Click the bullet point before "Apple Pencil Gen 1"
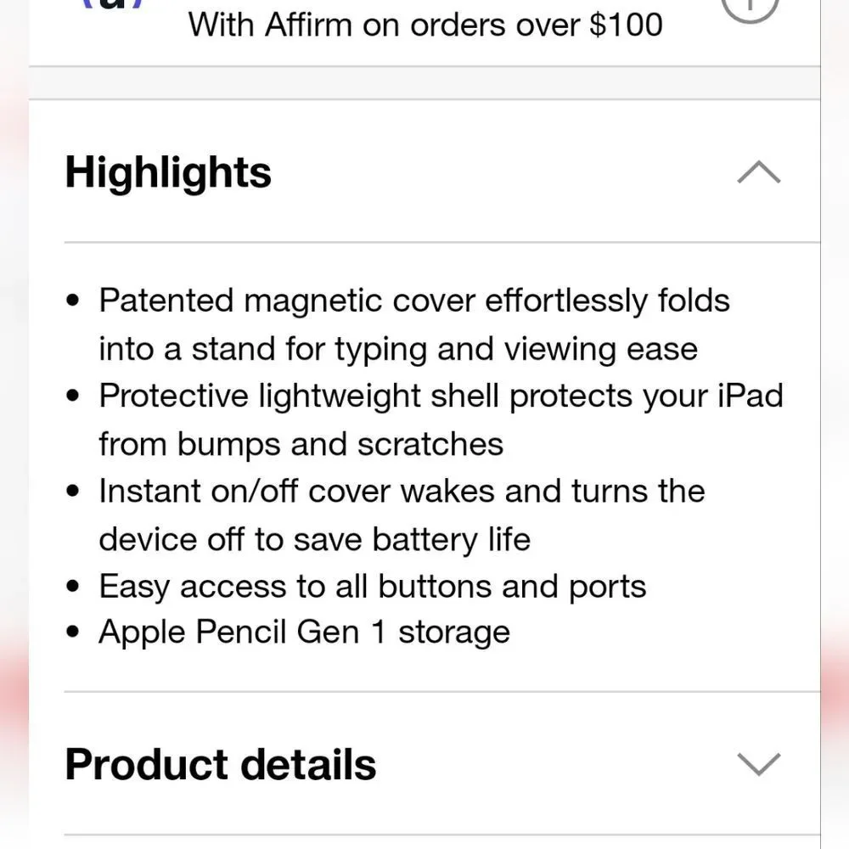The height and width of the screenshot is (849, 849). [x=72, y=632]
